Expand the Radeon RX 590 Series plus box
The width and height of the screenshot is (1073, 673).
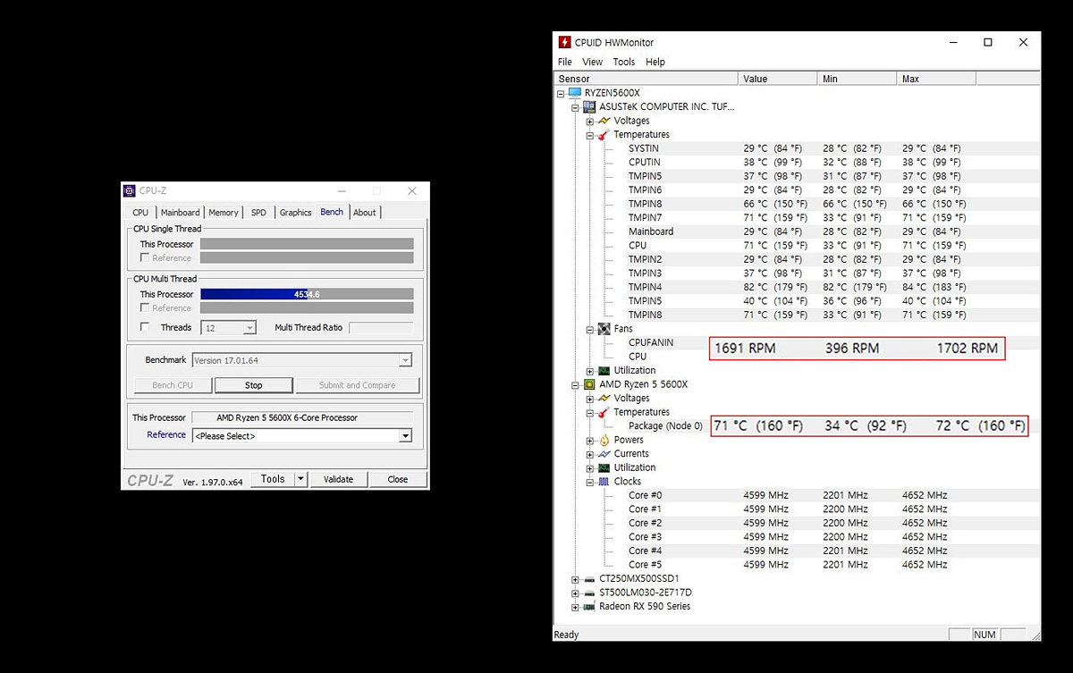click(x=575, y=607)
